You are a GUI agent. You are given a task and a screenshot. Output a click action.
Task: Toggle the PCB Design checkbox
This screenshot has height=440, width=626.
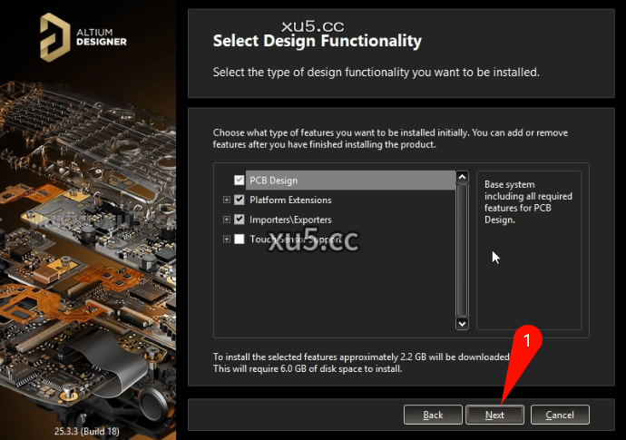pyautogui.click(x=239, y=181)
